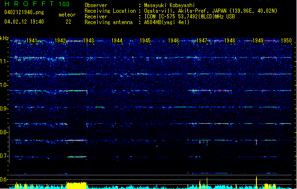Click the meteor count value 22
Image resolution: width=297 pixels, height=189 pixels.
(68, 22)
